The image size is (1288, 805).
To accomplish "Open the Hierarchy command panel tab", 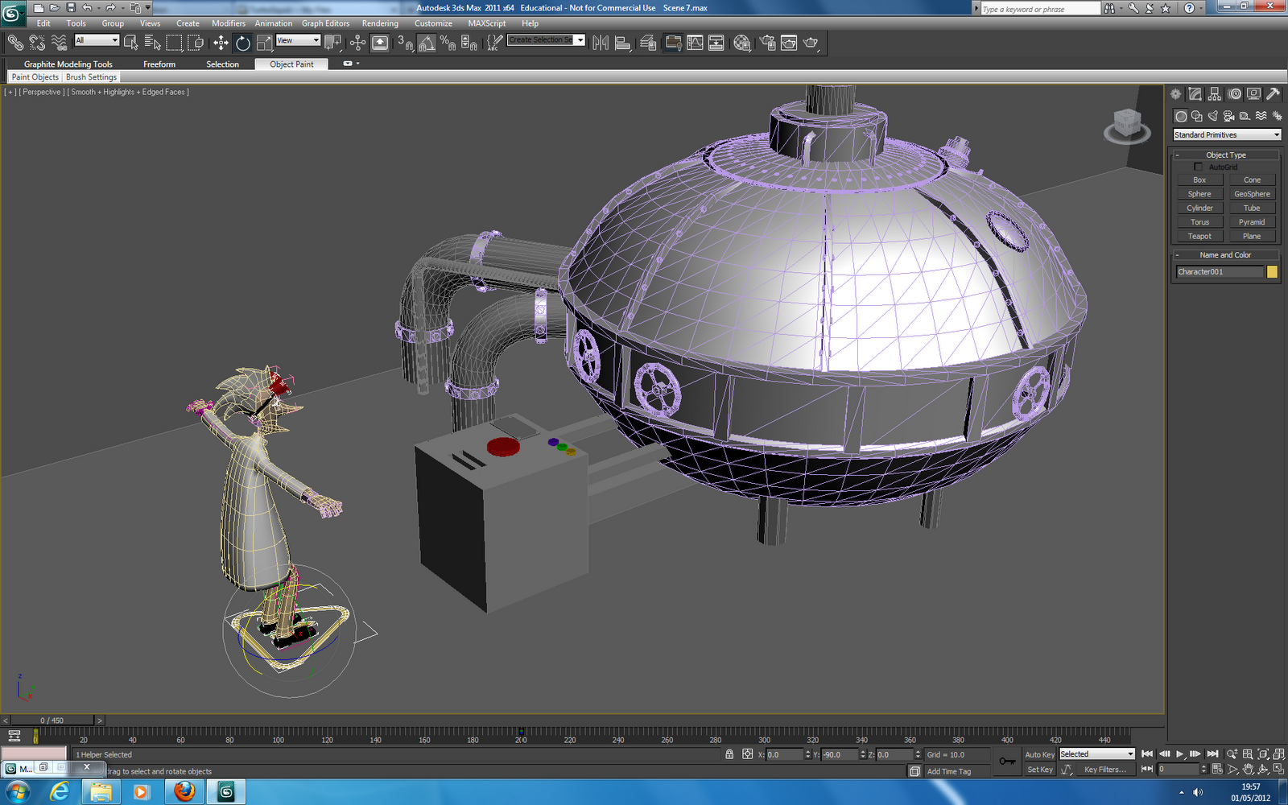I will tap(1215, 94).
